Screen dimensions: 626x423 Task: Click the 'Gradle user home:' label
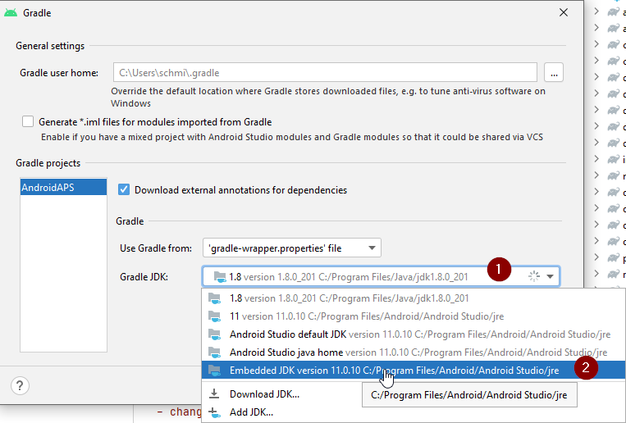pyautogui.click(x=59, y=73)
